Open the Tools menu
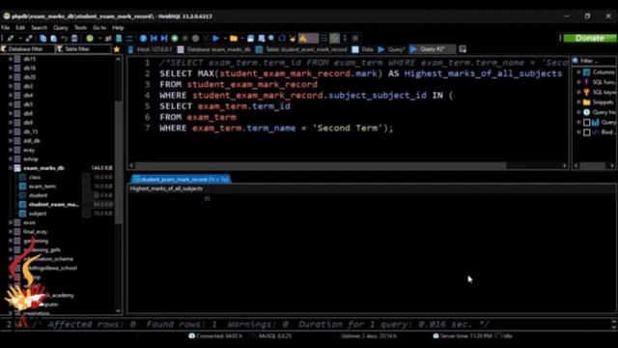Screen dimensions: 618x348 [80, 28]
